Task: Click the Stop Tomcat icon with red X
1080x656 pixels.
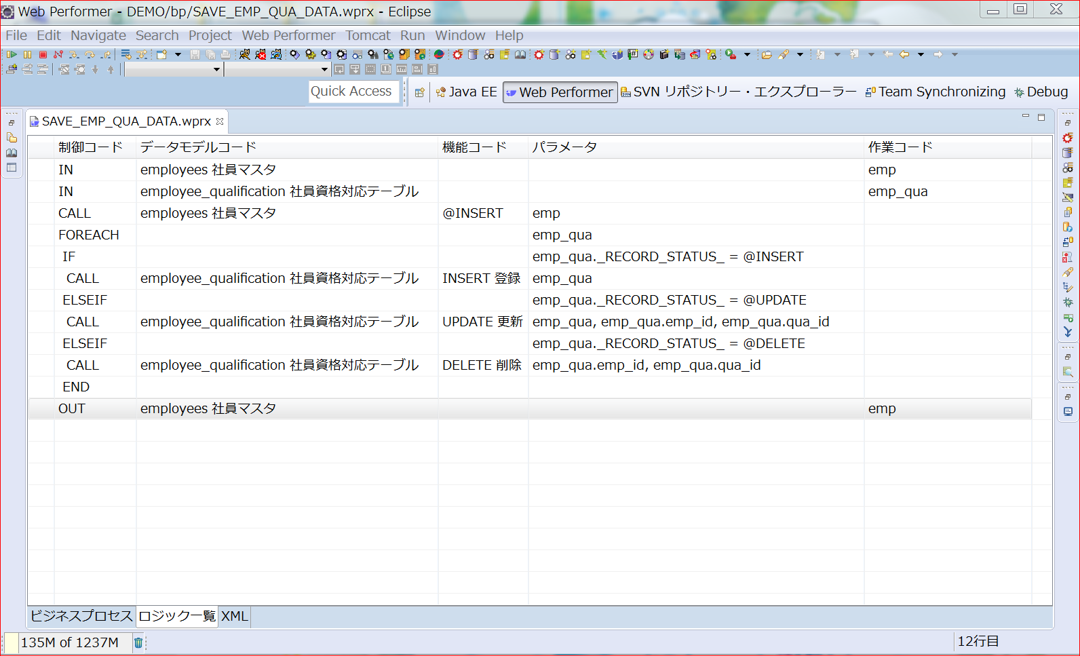Action: pos(261,54)
